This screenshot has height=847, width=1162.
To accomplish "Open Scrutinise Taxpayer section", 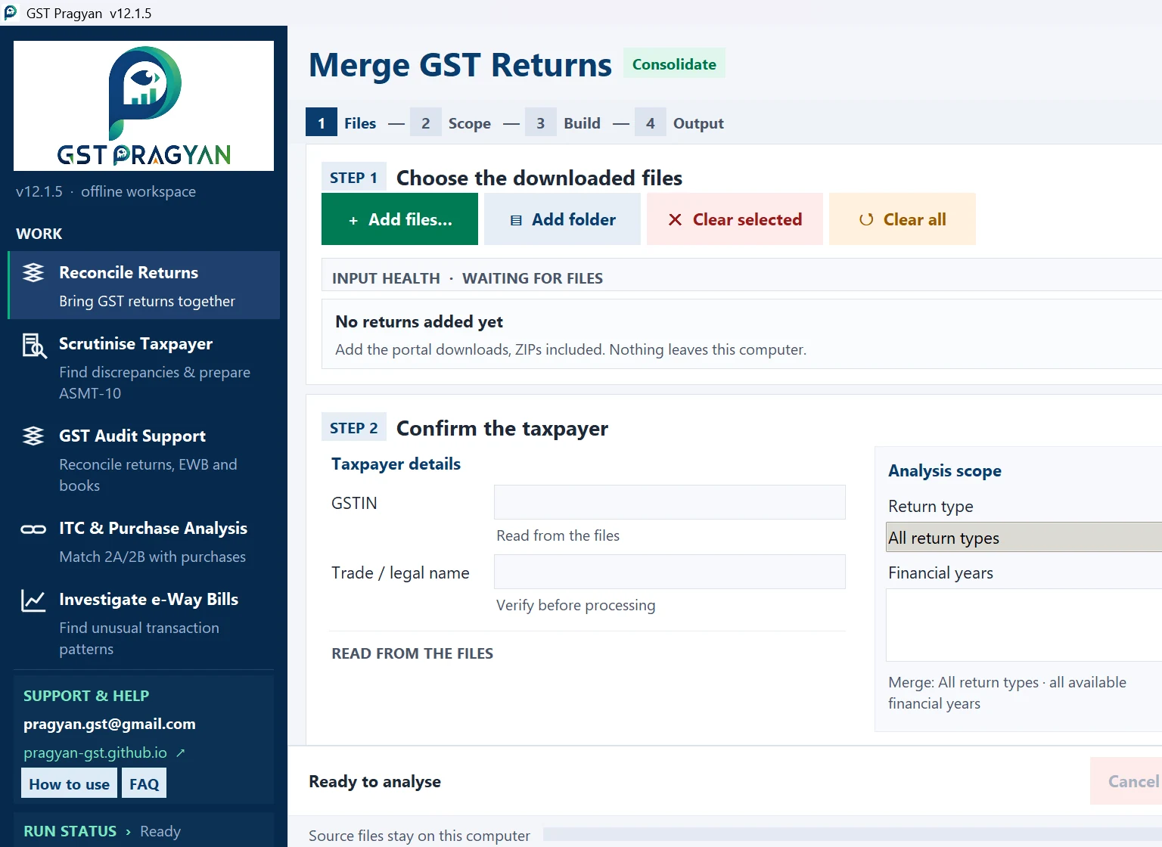I will click(144, 367).
